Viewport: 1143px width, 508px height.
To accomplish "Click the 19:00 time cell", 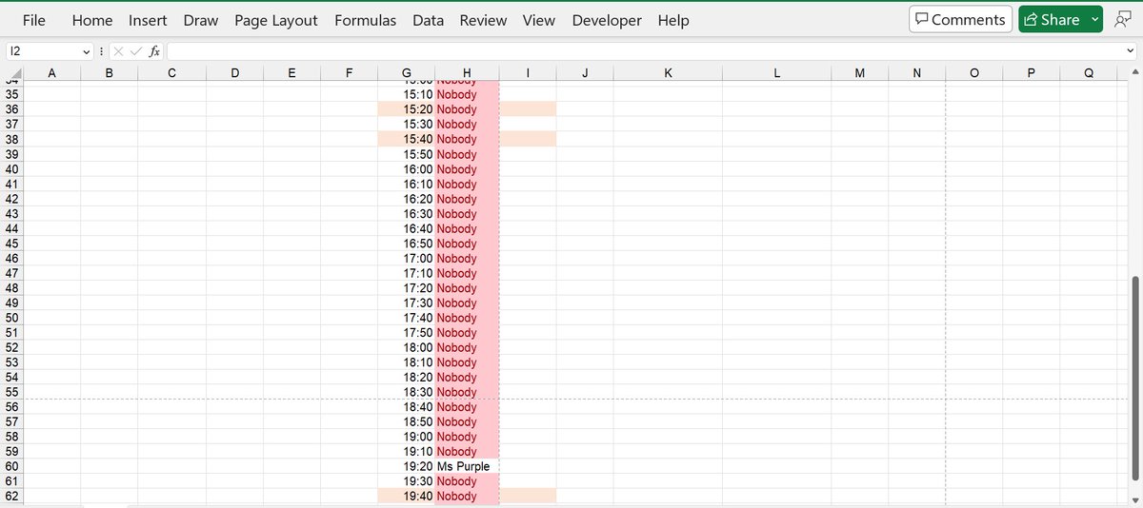I will point(407,437).
